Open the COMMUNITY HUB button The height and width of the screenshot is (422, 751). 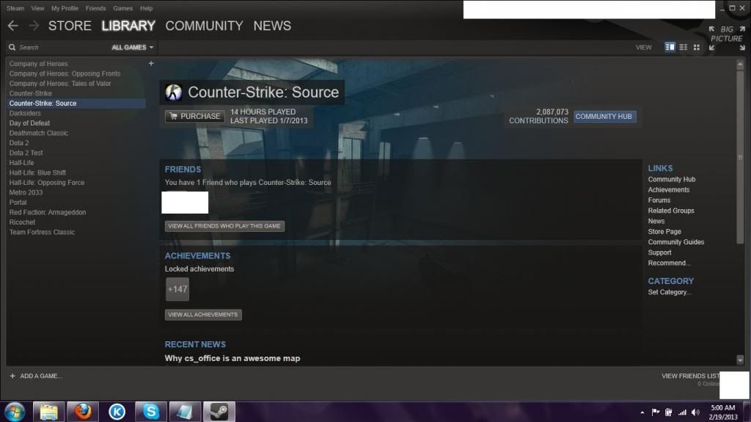pyautogui.click(x=604, y=117)
